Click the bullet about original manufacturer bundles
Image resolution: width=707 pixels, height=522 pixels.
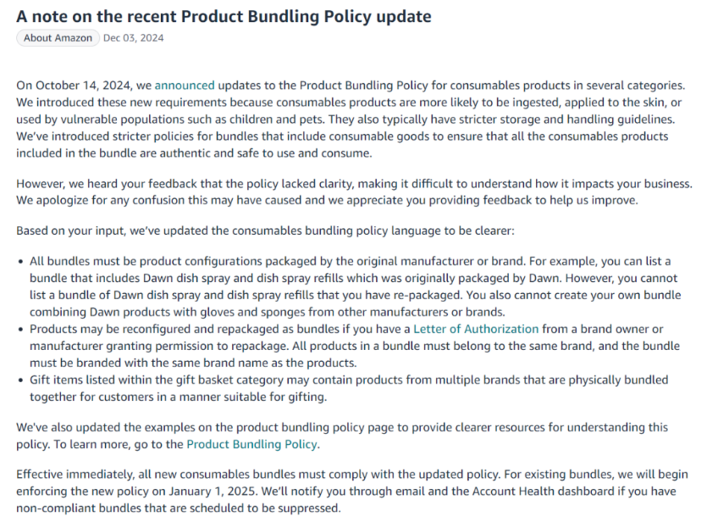tap(356, 286)
